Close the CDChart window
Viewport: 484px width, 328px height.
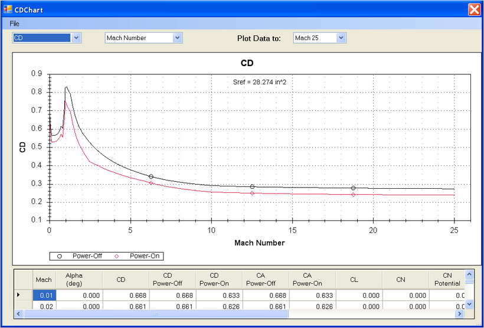(474, 9)
